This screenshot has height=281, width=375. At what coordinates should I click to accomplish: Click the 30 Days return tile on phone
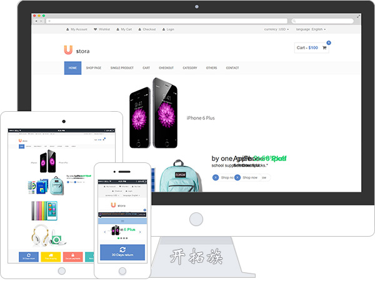(x=122, y=252)
